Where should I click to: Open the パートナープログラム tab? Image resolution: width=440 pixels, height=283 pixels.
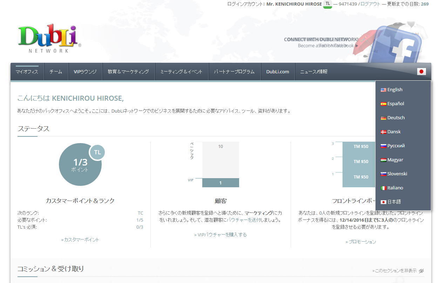235,72
